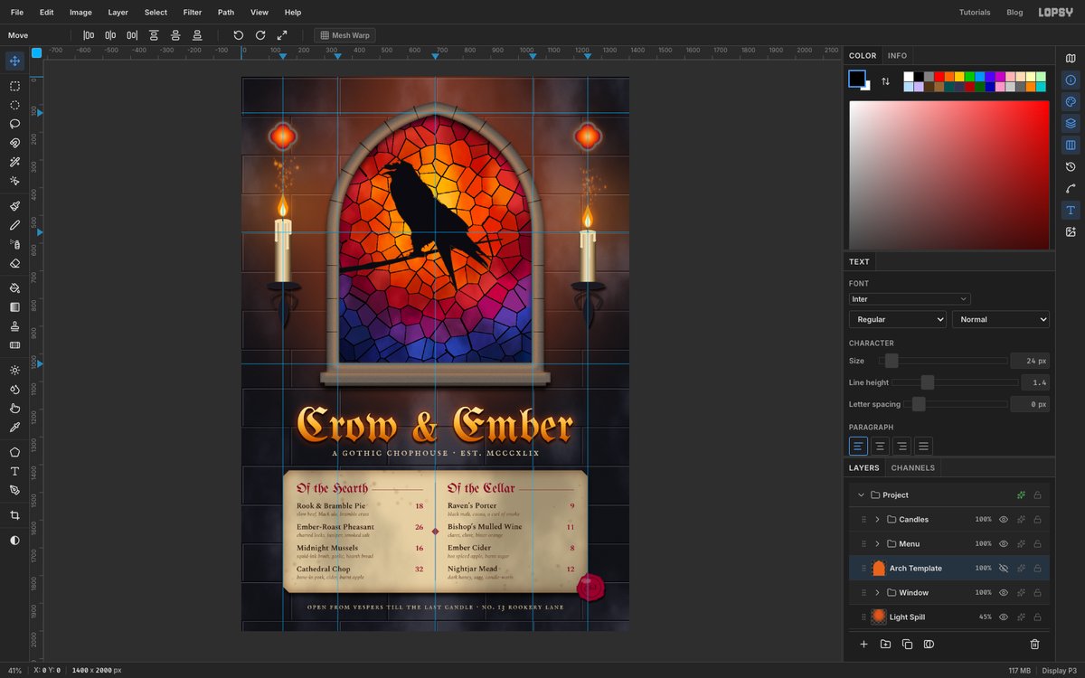Open the Inter font family dropdown
Screen dimensions: 1085x678
pyautogui.click(x=910, y=299)
